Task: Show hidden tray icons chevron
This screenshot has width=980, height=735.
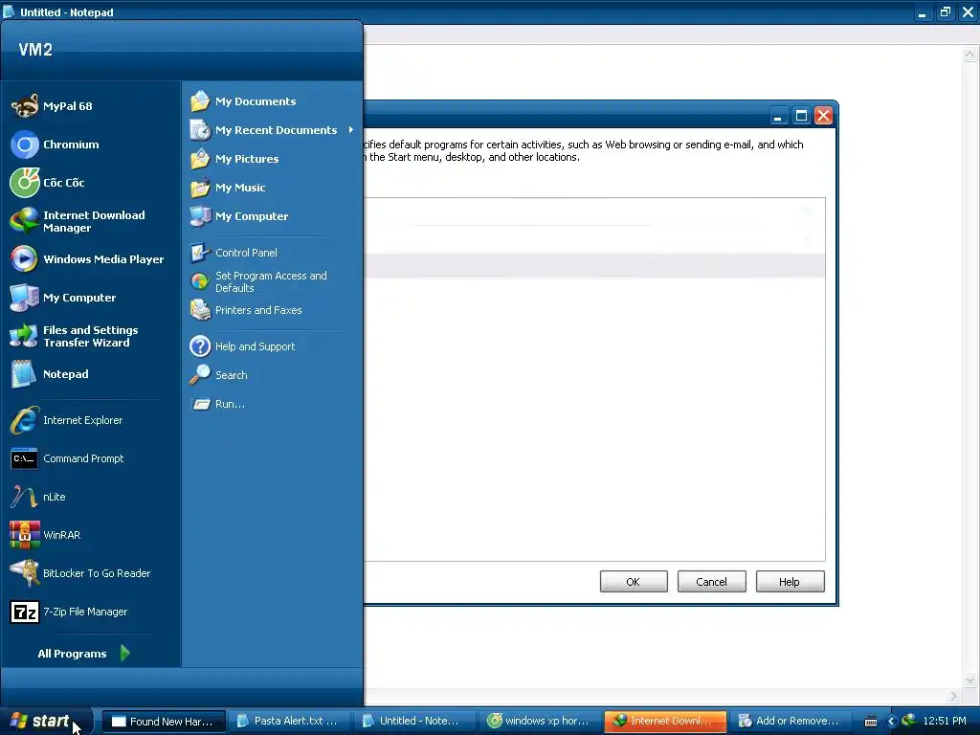Action: 891,722
